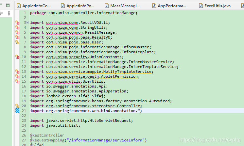Click web.bind.annotation.* import on line 21
The width and height of the screenshot is (244, 146).
(x=86, y=111)
